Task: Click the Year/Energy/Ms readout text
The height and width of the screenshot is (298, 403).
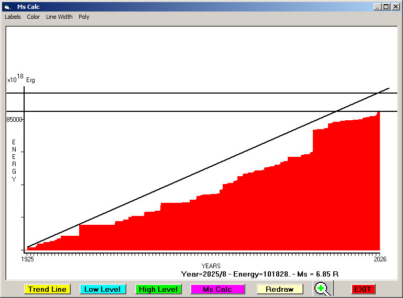Action: pos(259,274)
